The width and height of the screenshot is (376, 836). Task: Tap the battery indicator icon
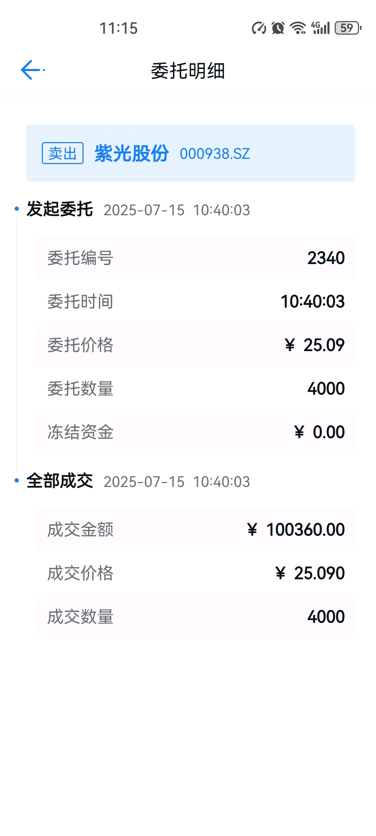[x=348, y=28]
